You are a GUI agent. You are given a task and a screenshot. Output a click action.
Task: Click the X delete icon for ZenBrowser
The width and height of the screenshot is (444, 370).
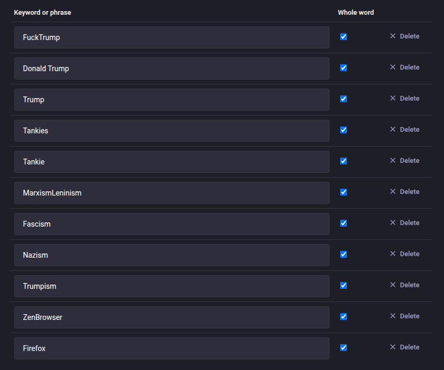(392, 316)
